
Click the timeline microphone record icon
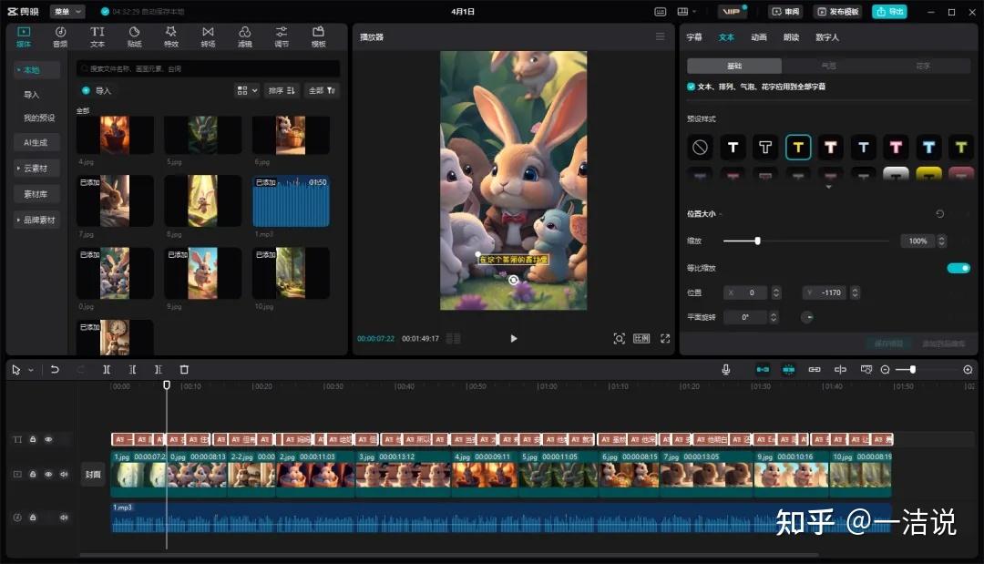726,370
